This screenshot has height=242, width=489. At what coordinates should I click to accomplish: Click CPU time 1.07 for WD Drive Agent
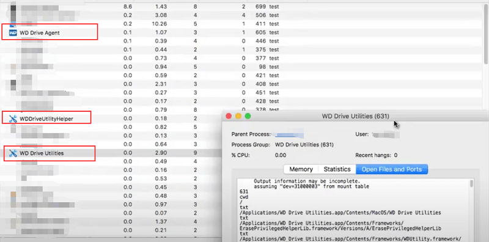(x=161, y=33)
